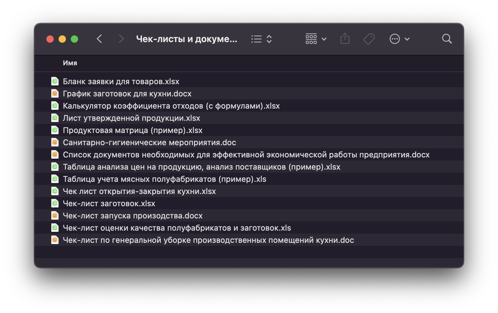The height and width of the screenshot is (313, 498).
Task: Click the tag toolbar icon
Action: pos(369,39)
